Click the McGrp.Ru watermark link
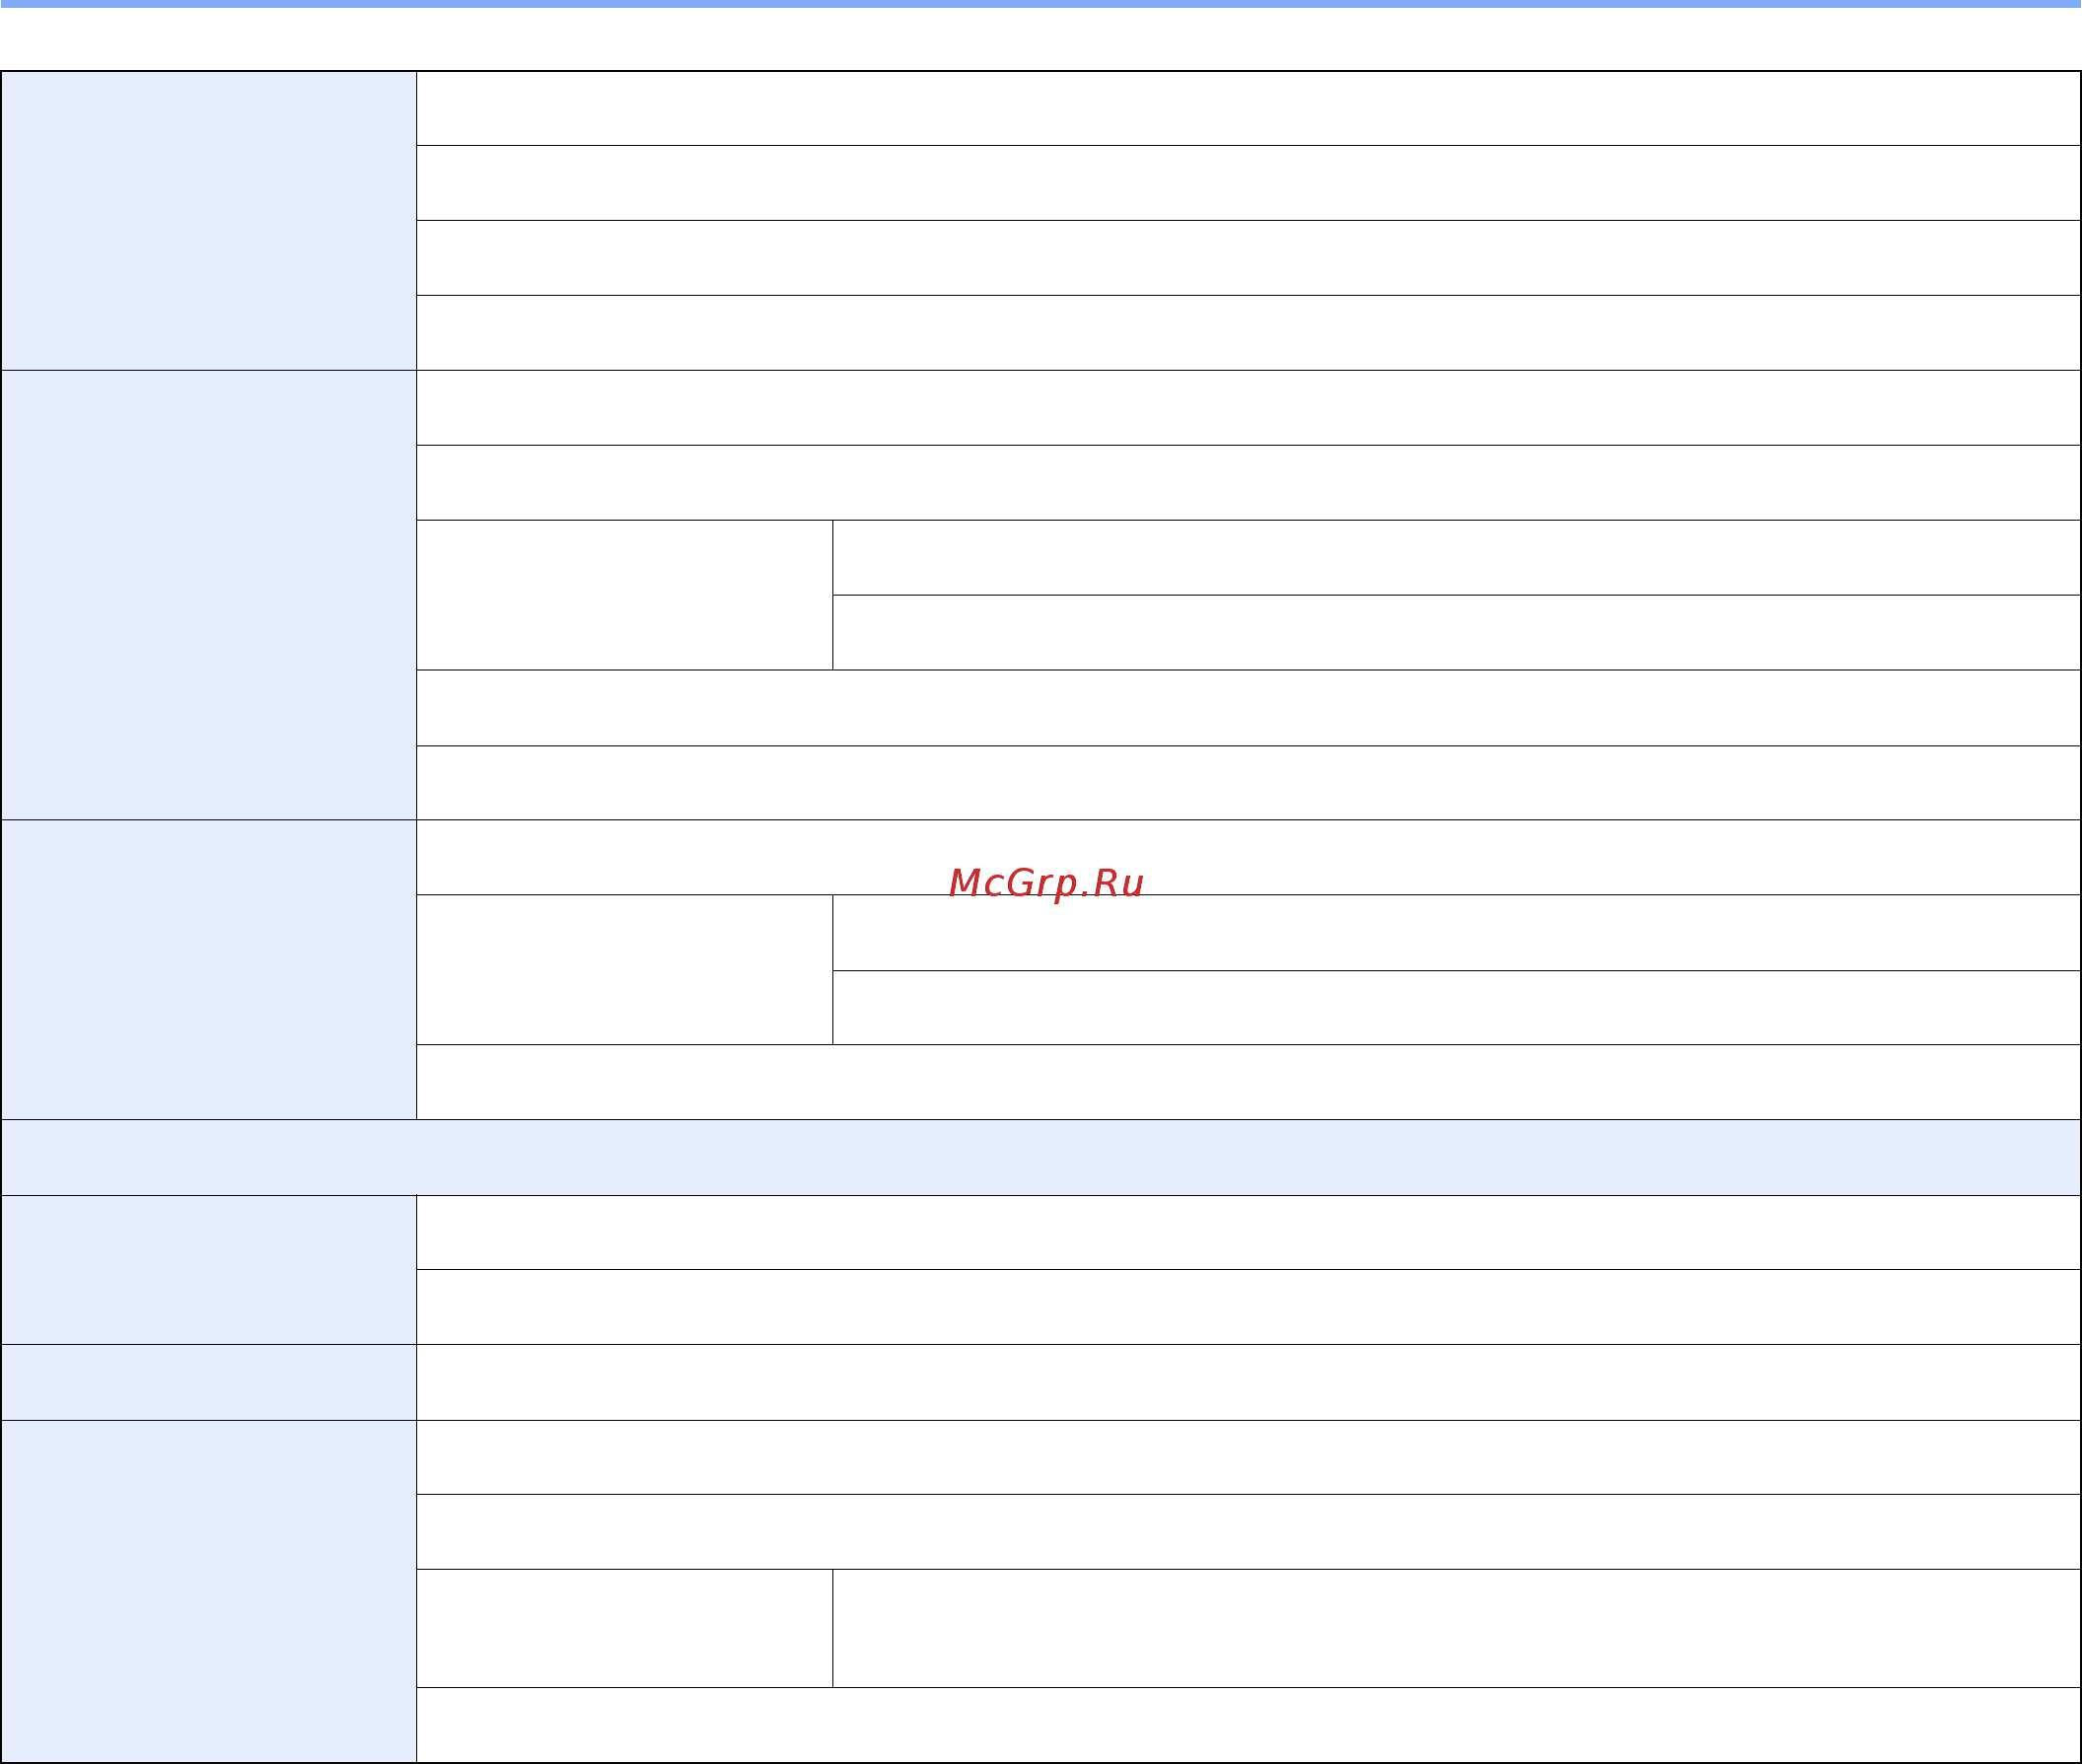The height and width of the screenshot is (1764, 2082). [1046, 883]
